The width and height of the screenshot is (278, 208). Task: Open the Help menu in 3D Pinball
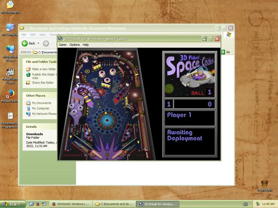[x=86, y=45]
